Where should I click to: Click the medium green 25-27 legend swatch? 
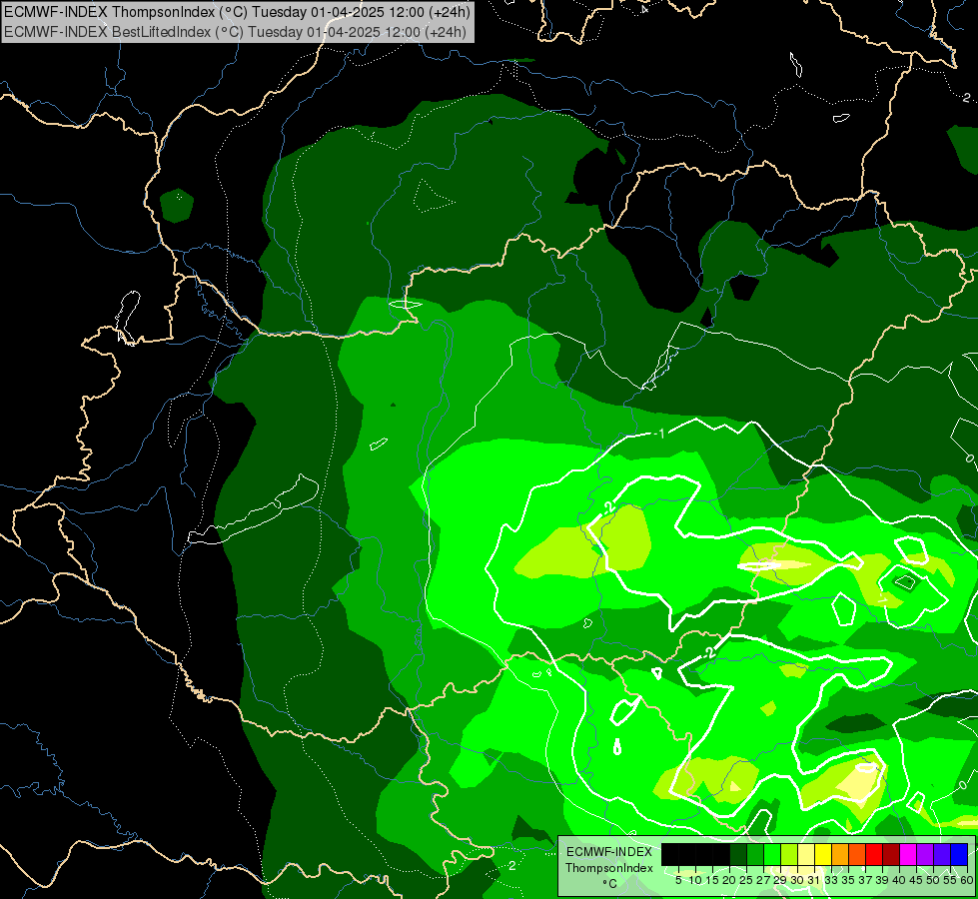(x=755, y=854)
